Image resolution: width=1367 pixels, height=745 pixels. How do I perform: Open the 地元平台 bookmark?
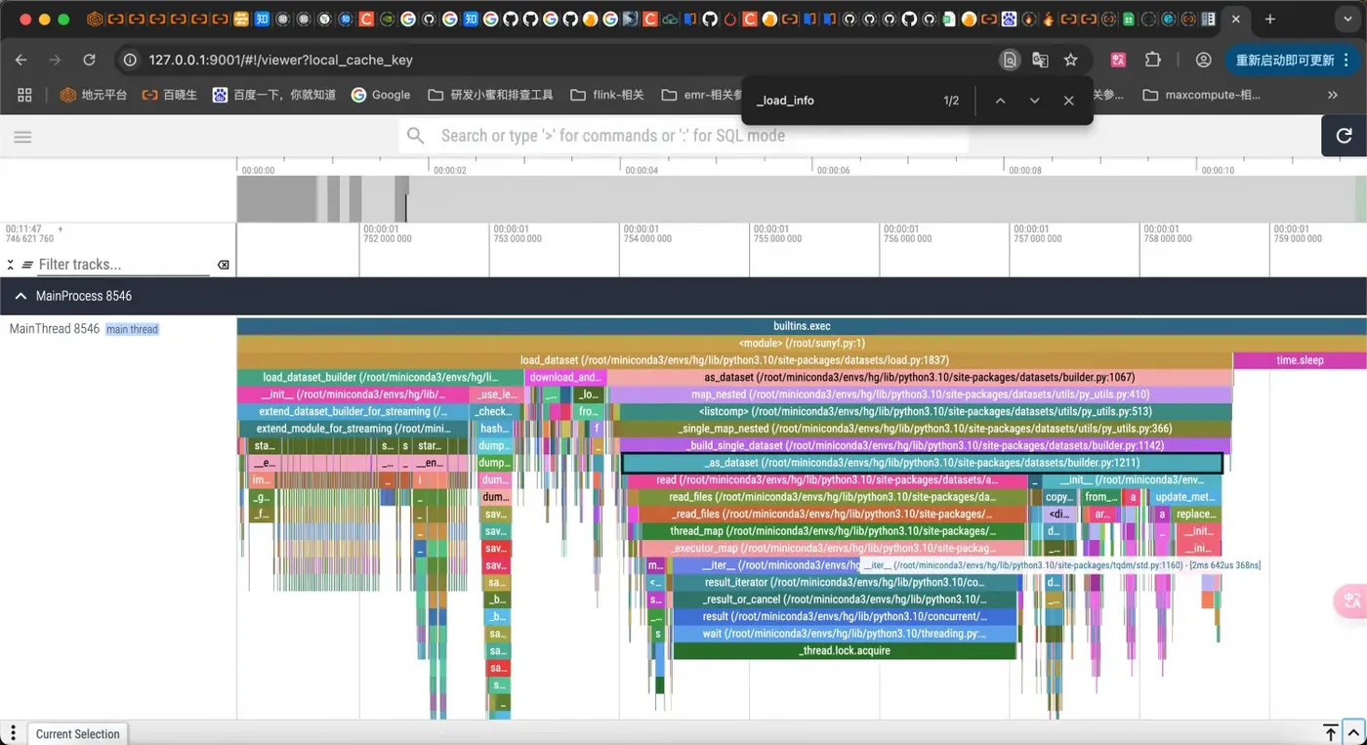[94, 95]
